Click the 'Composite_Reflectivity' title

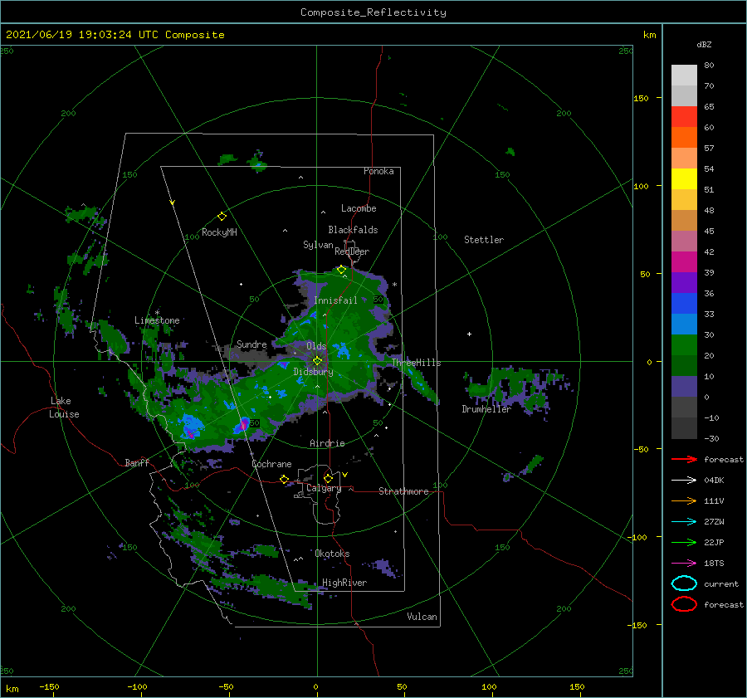click(373, 12)
